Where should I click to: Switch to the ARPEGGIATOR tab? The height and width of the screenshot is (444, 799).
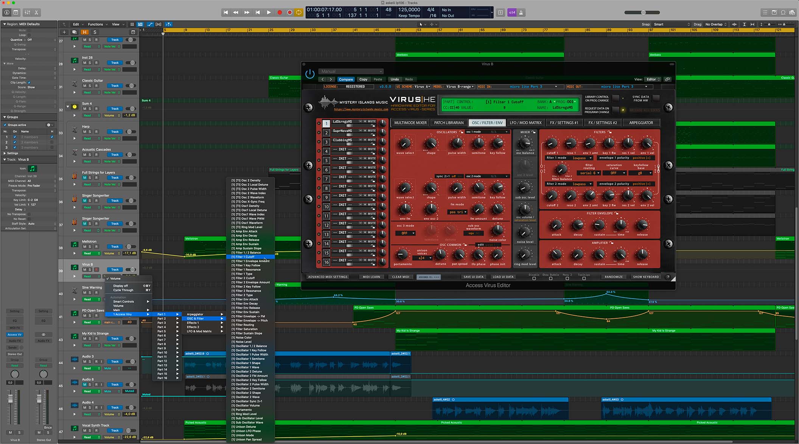pyautogui.click(x=641, y=123)
